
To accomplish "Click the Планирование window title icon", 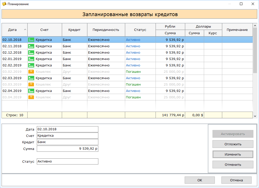I will click(4, 4).
